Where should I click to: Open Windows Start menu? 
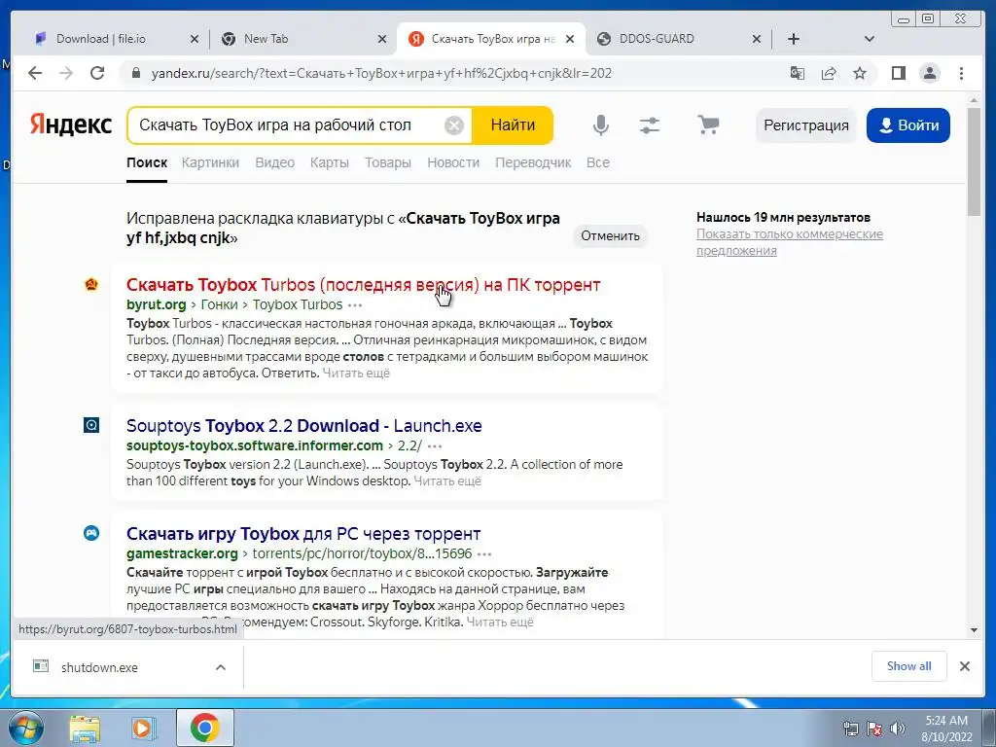[x=26, y=728]
